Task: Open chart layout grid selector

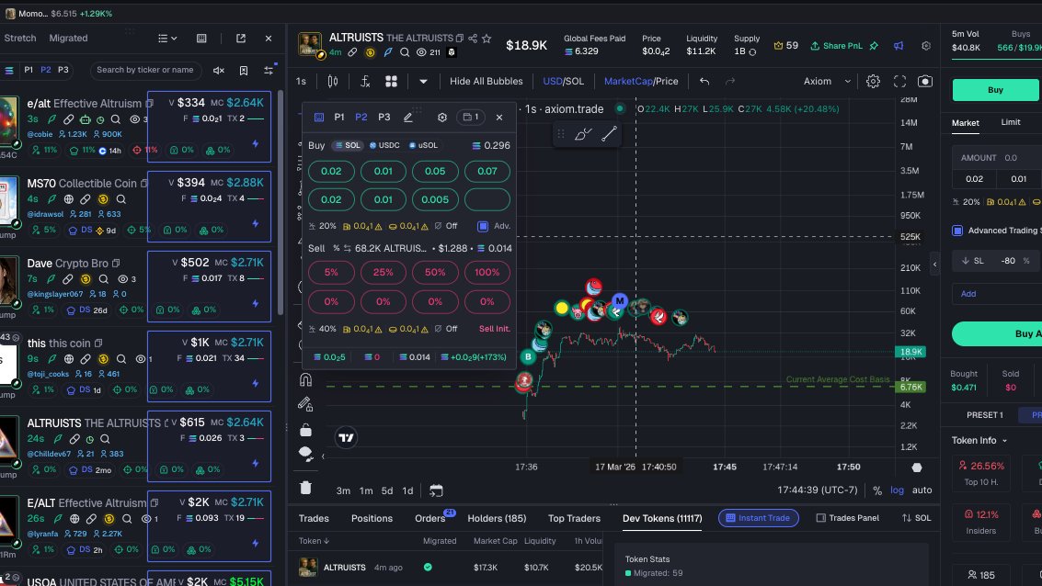Action: click(392, 81)
